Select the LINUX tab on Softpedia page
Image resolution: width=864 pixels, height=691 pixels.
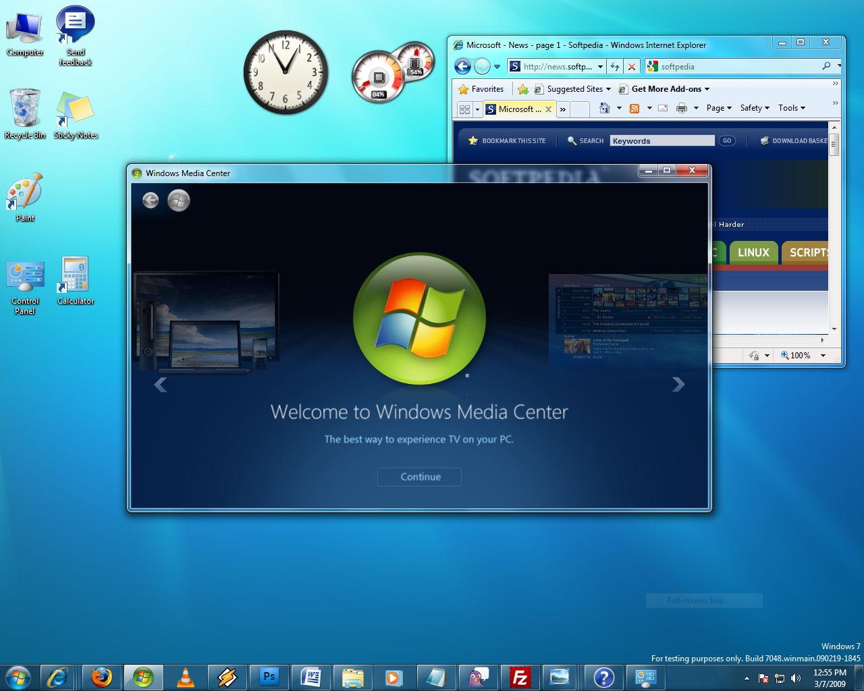(753, 252)
